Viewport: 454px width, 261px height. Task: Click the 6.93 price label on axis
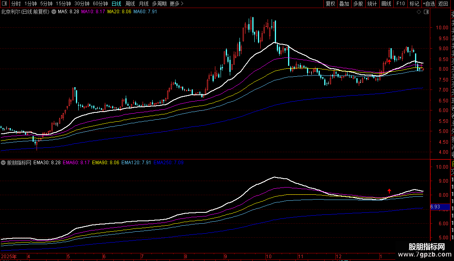tap(436, 207)
